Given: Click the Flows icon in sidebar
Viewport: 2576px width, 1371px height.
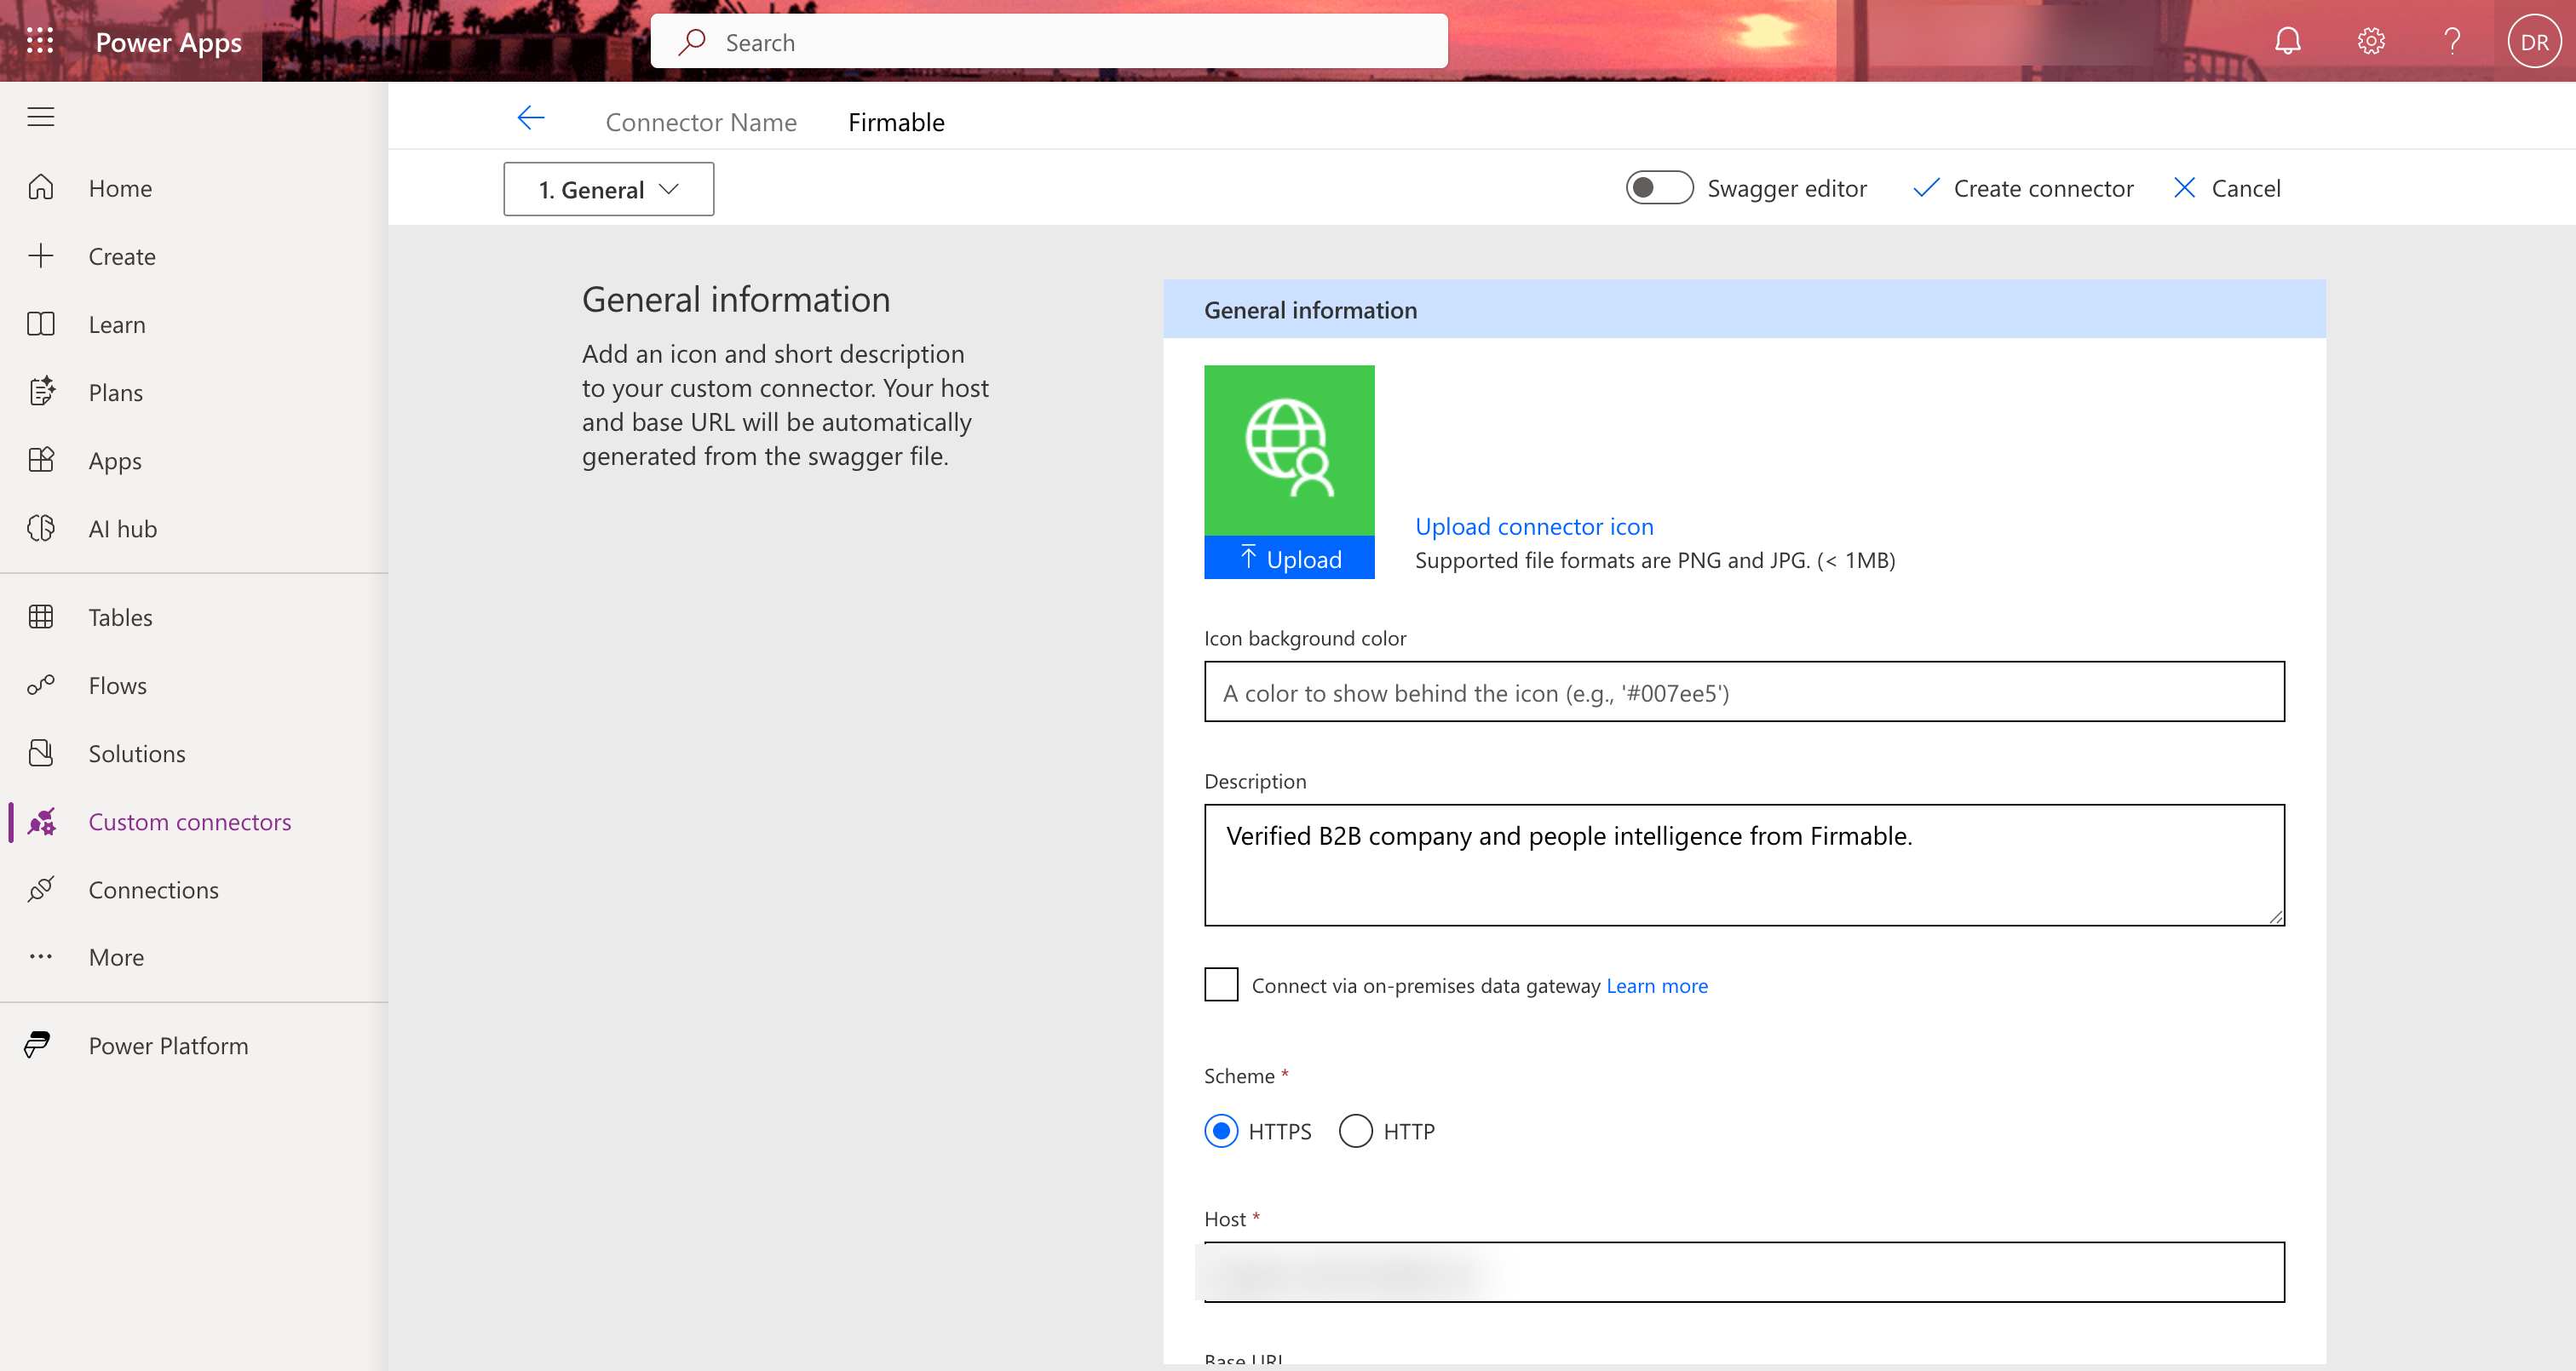Looking at the screenshot, I should point(41,685).
